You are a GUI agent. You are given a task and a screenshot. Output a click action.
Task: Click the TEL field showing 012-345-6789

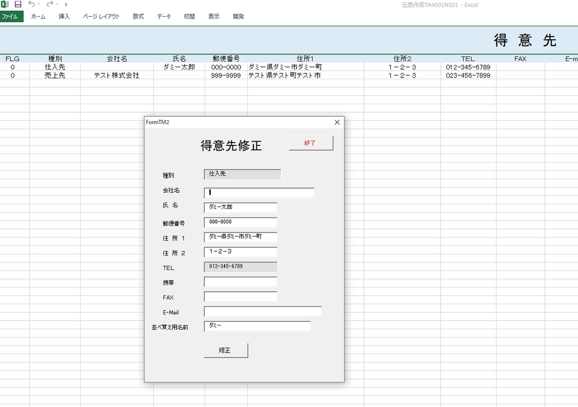[240, 267]
